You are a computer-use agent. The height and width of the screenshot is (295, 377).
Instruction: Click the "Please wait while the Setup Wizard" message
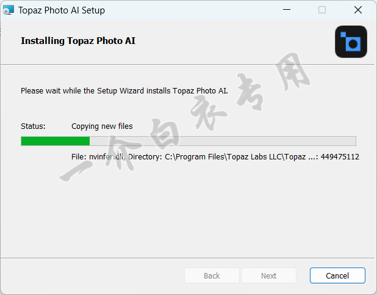[x=124, y=90]
